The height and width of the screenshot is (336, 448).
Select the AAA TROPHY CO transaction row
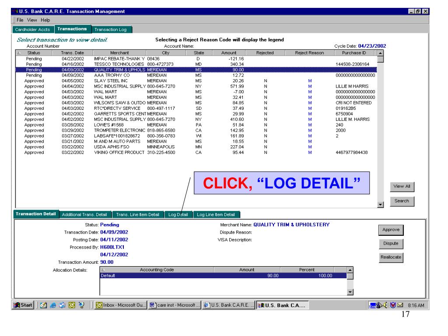click(x=196, y=75)
